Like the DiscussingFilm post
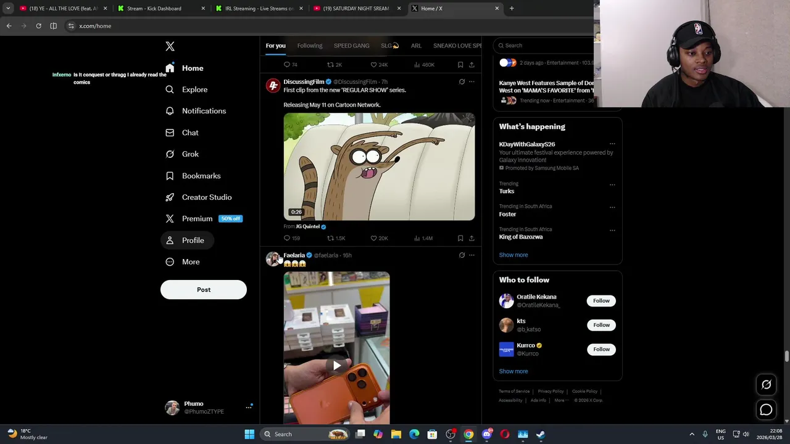This screenshot has width=790, height=444. [379, 238]
